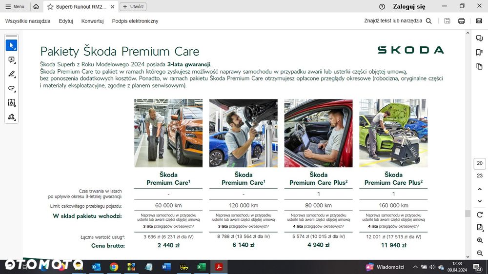This screenshot has height=274, width=488.
Task: Click scrollbar down arrow of document
Action: click(468, 257)
